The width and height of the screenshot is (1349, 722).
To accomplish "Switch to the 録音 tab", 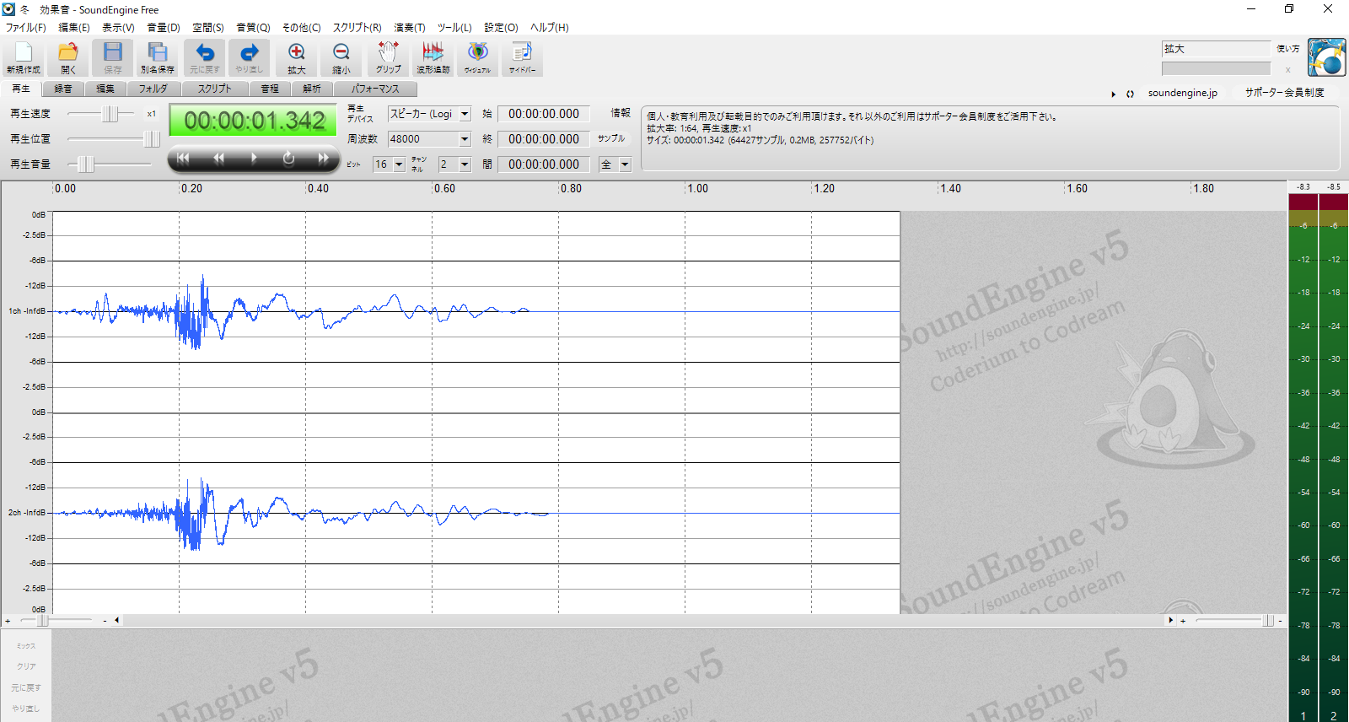I will (63, 89).
